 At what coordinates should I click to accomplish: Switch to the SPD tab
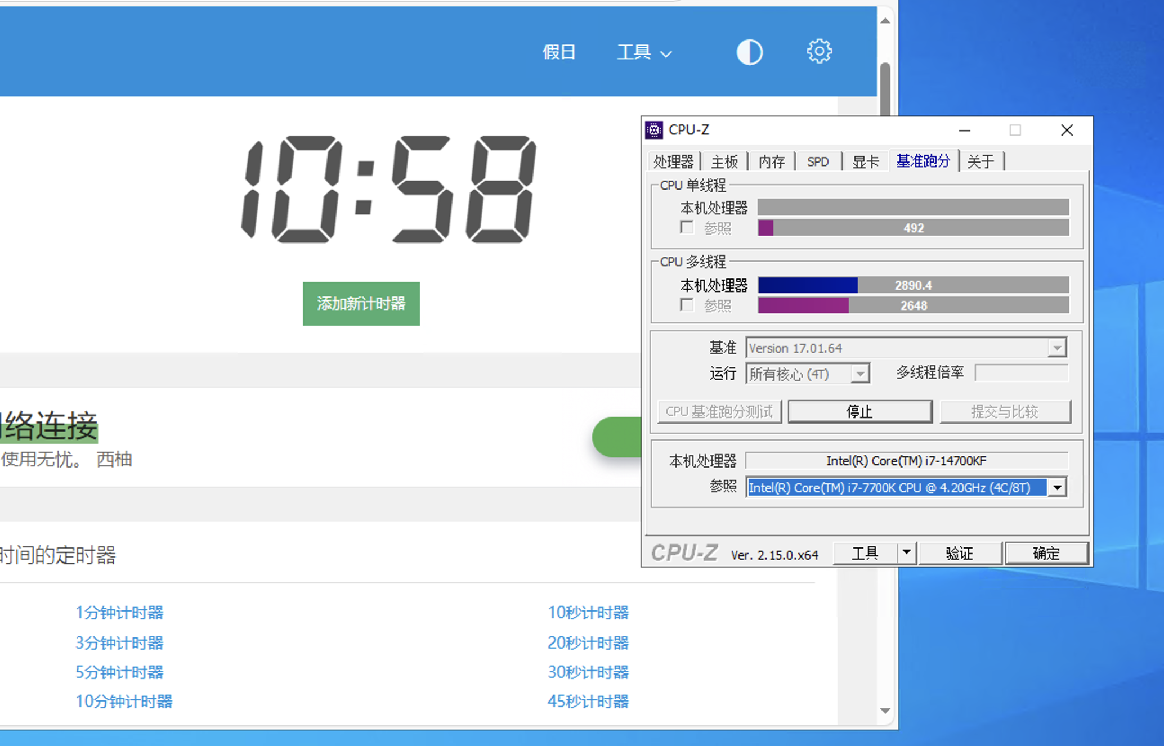click(x=818, y=162)
